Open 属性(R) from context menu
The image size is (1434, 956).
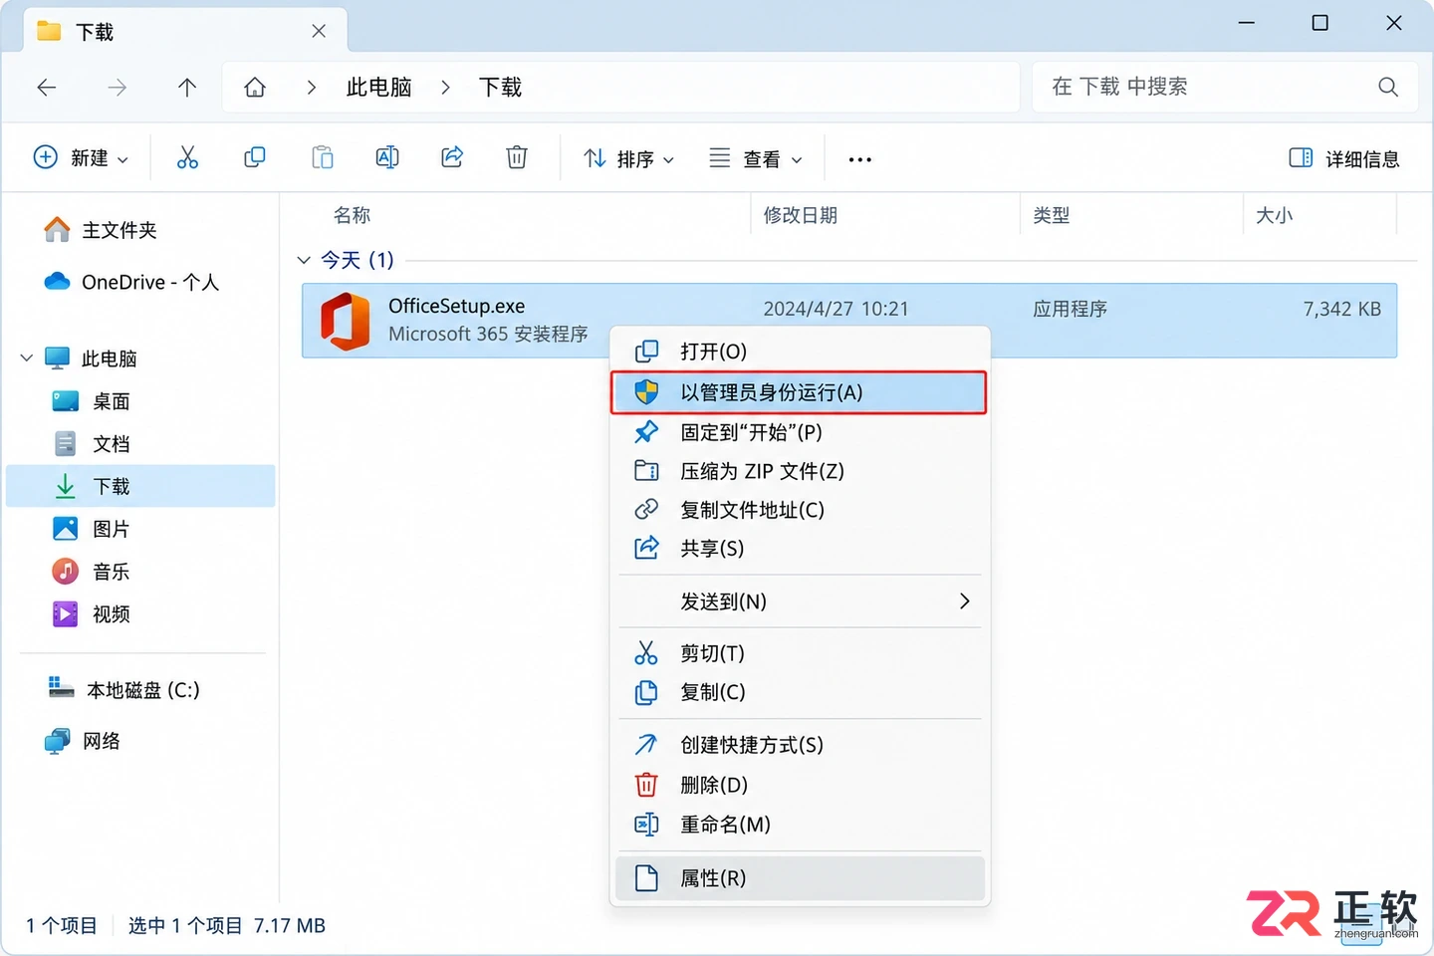[x=800, y=878]
